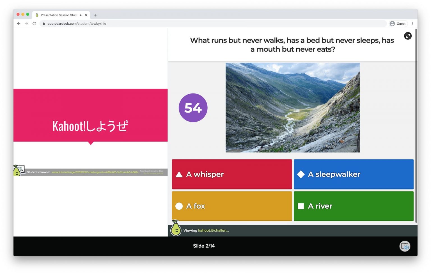The image size is (431, 274).
Task: Open the immersive reader audio tool
Action: click(x=405, y=246)
